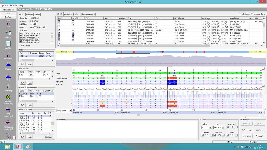Screen dimensions: 267x150
Task: Select the all Genes radio button
Action: pos(240,14)
